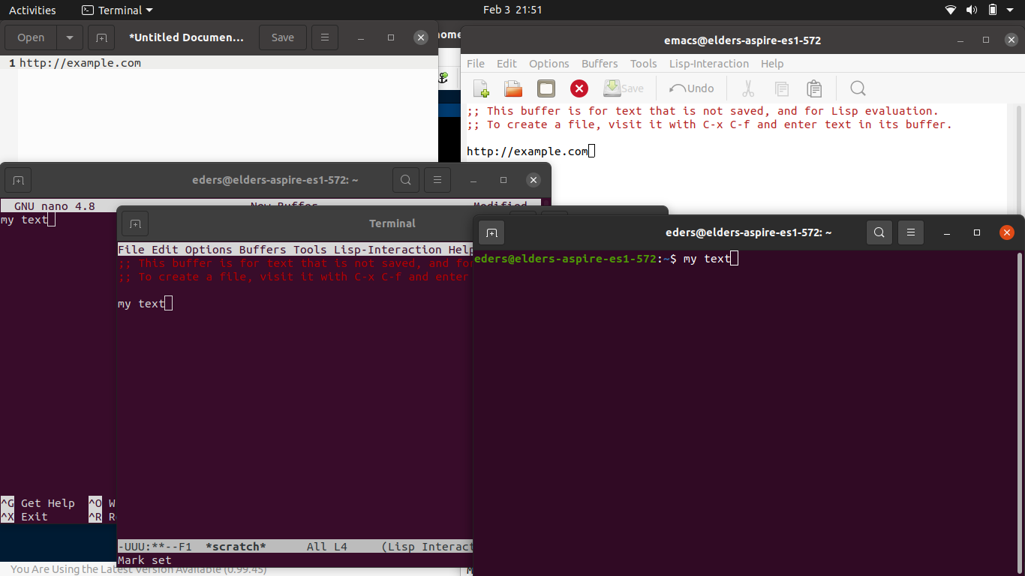Image resolution: width=1025 pixels, height=576 pixels.
Task: Create a new file from the Emacs toolbar
Action: [479, 88]
